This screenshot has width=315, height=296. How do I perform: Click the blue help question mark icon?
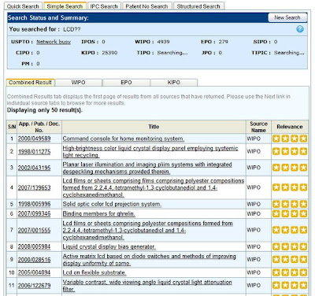pos(300,29)
